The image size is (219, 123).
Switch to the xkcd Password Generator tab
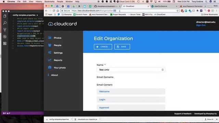[193, 6]
